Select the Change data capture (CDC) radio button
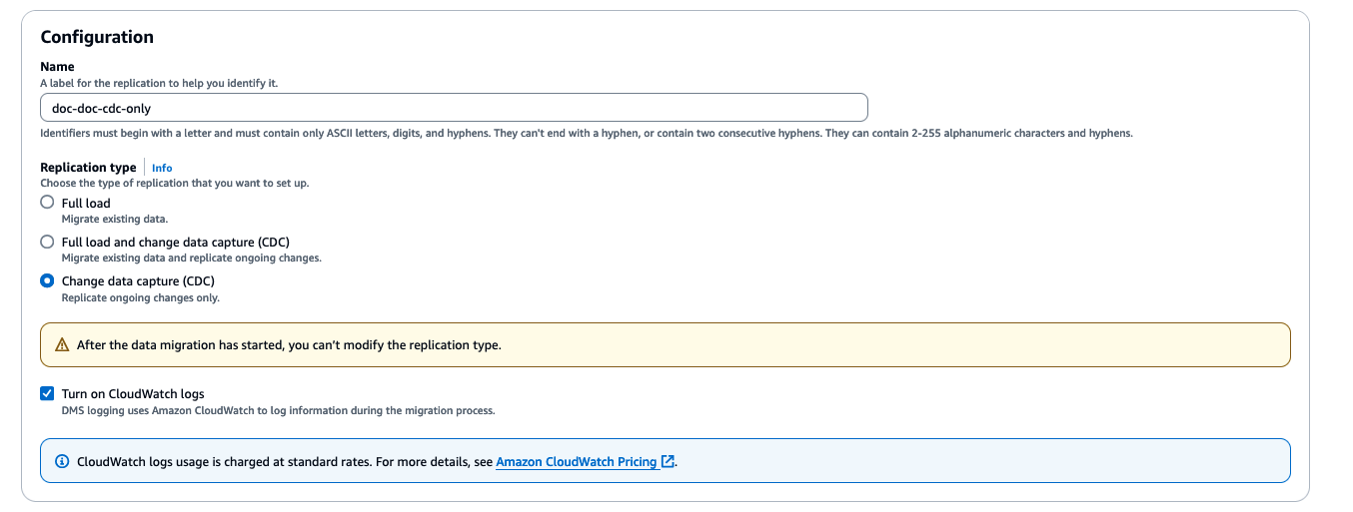Screen dimensions: 1353x512 (x=47, y=281)
